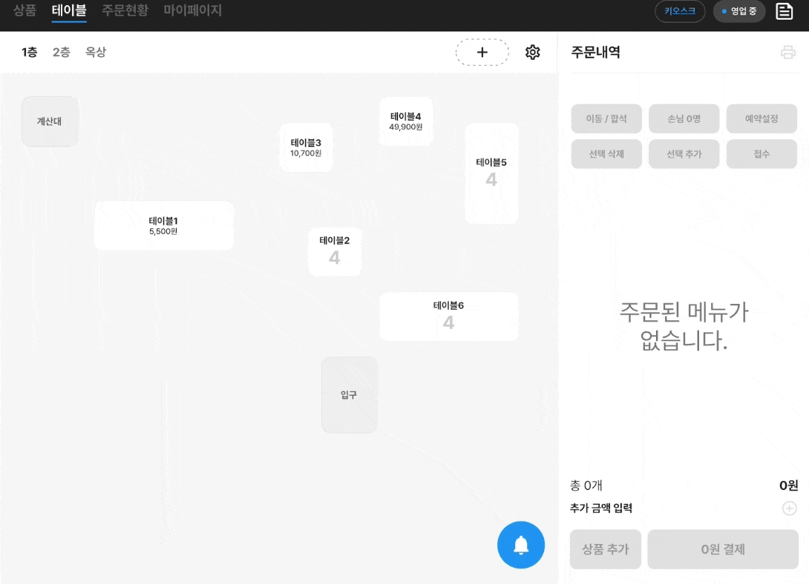
Task: Switch to the 상품 tab
Action: tap(24, 10)
